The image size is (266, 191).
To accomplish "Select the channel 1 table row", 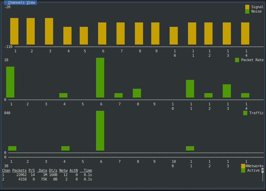I will click(47, 175).
